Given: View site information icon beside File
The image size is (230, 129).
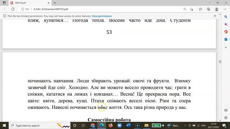Looking at the screenshot, I should click(22, 9).
